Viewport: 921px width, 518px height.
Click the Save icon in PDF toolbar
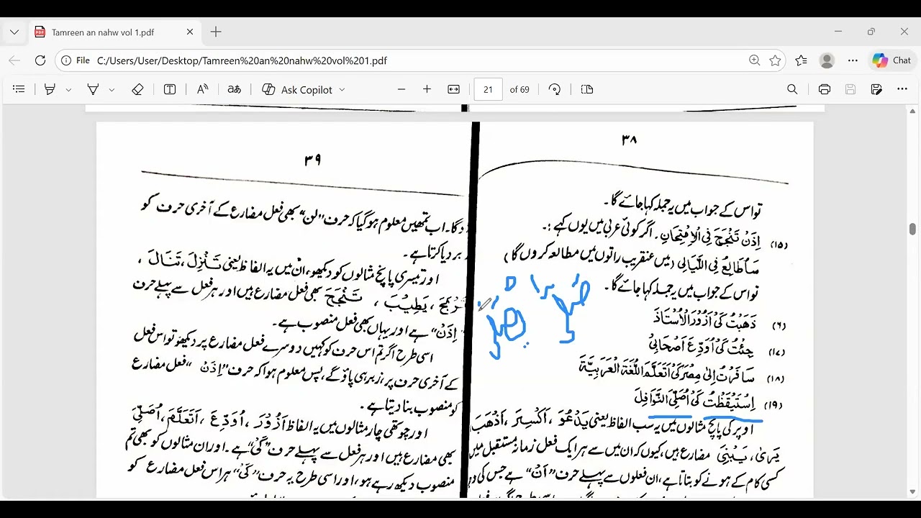pos(850,89)
